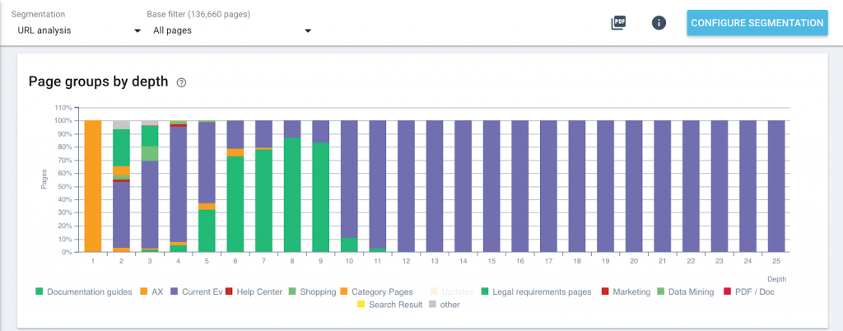Viewport: 843px width, 331px height.
Task: Click the CONFIGURE SEGMENTATION button
Action: (757, 23)
